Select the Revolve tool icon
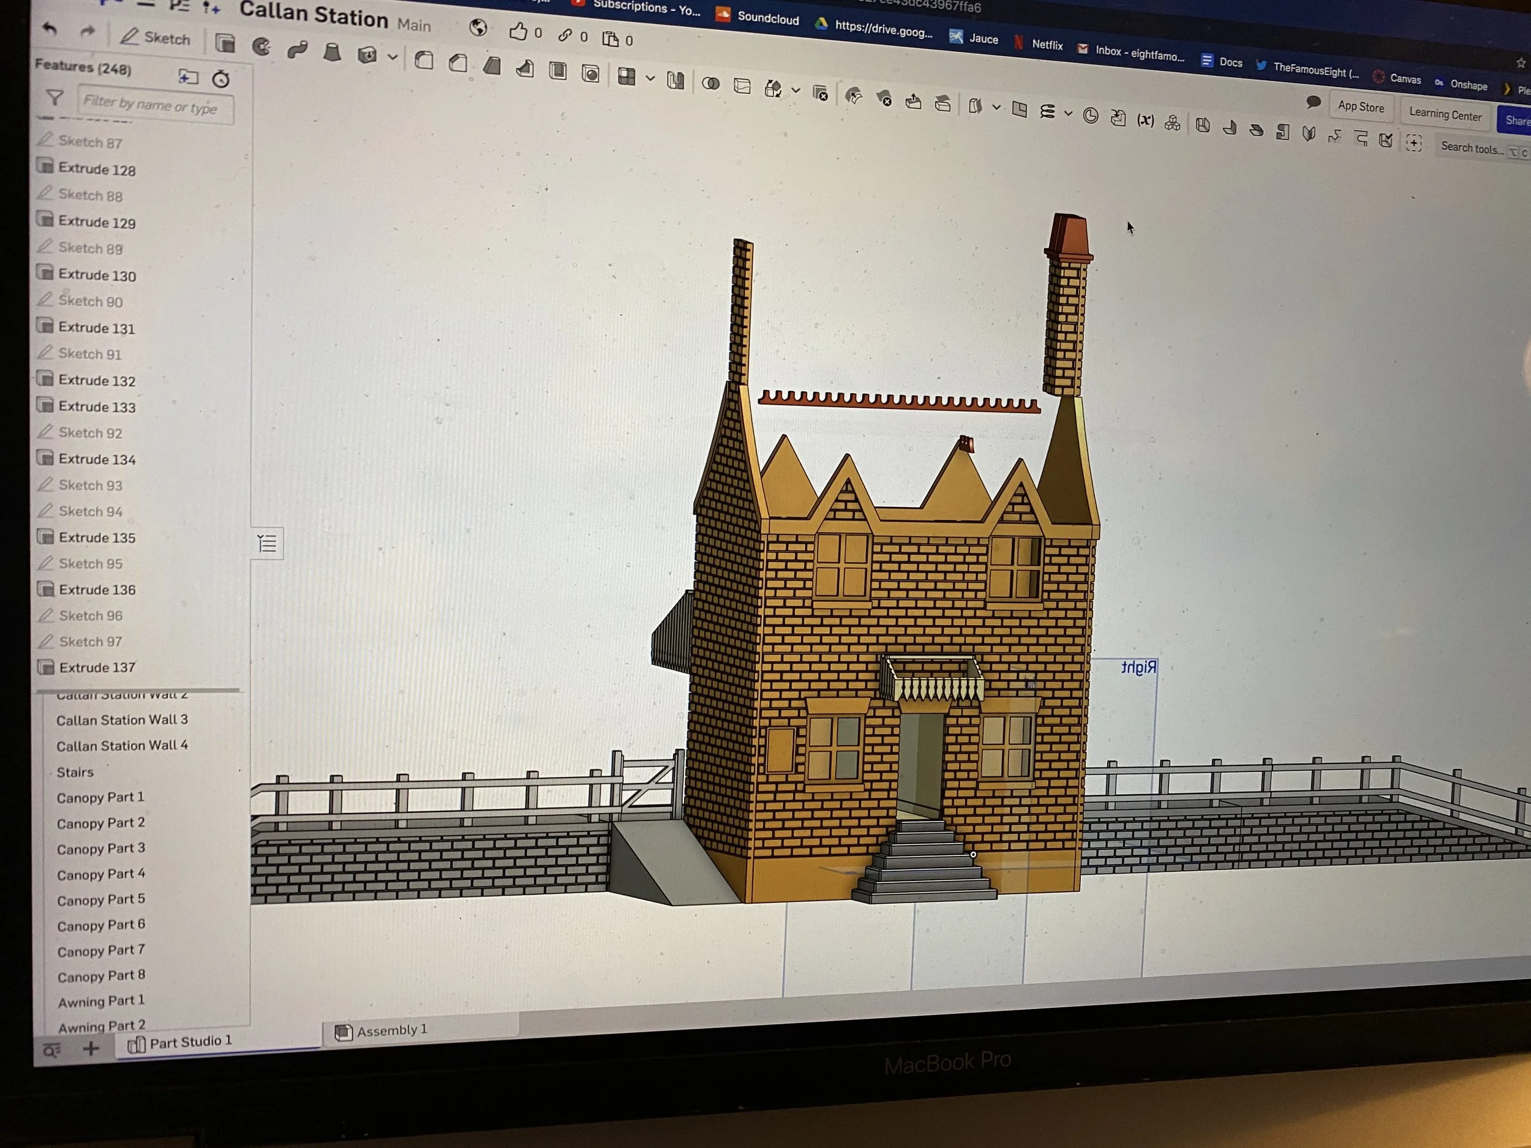Image resolution: width=1531 pixels, height=1148 pixels. tap(261, 47)
